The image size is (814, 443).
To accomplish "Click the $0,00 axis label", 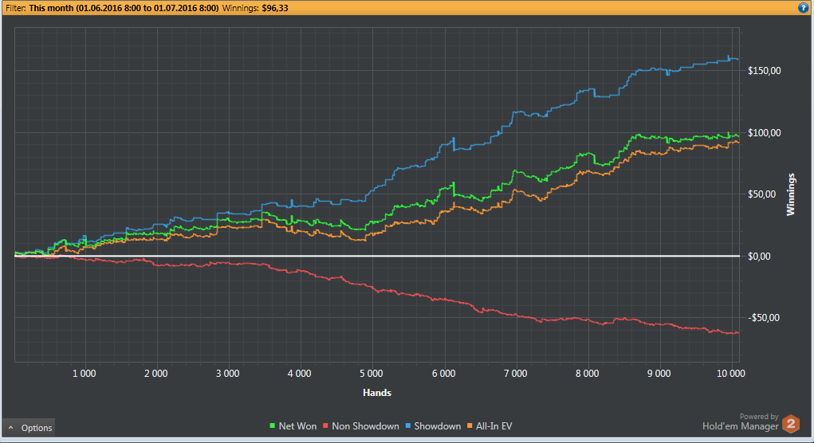I will click(759, 257).
